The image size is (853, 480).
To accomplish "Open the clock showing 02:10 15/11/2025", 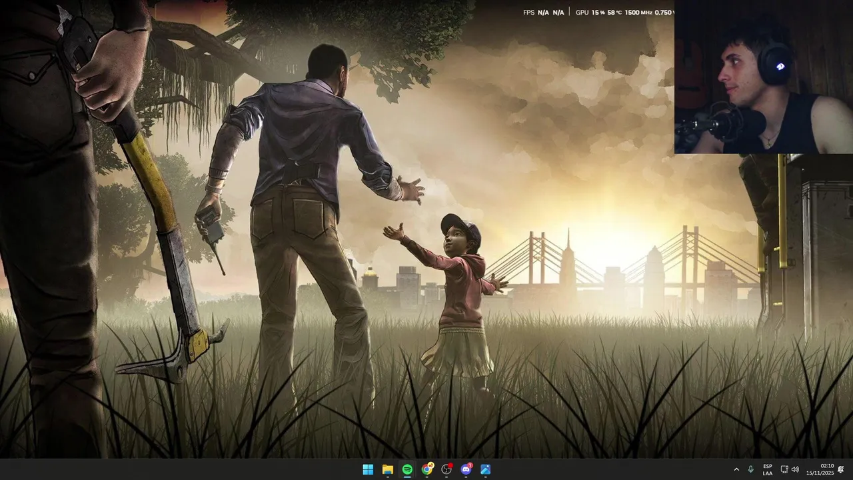I will pyautogui.click(x=820, y=469).
